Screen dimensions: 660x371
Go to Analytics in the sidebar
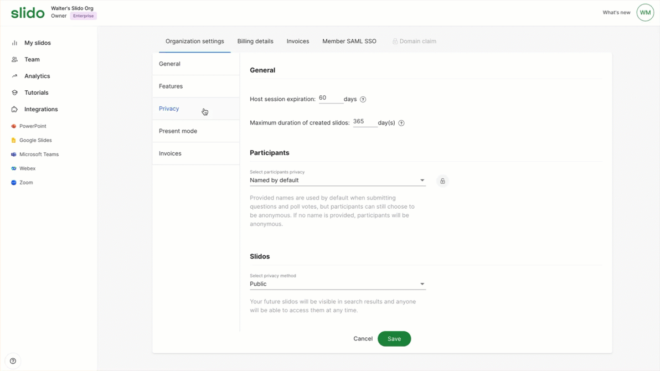tap(37, 76)
